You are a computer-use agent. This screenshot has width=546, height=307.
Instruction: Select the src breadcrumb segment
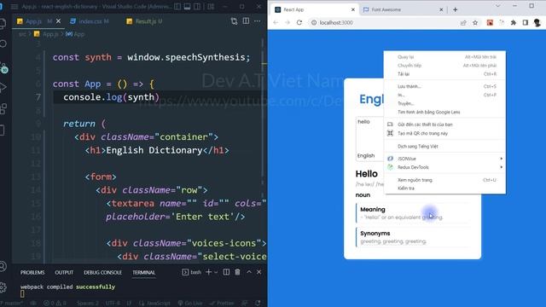22,34
